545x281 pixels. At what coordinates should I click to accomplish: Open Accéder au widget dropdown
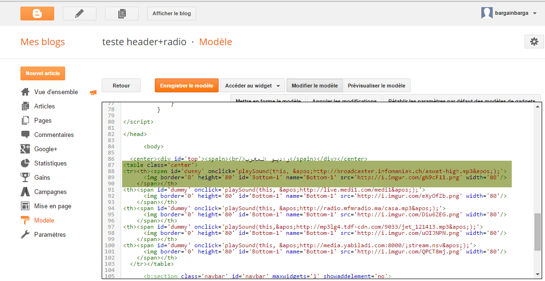pos(252,86)
